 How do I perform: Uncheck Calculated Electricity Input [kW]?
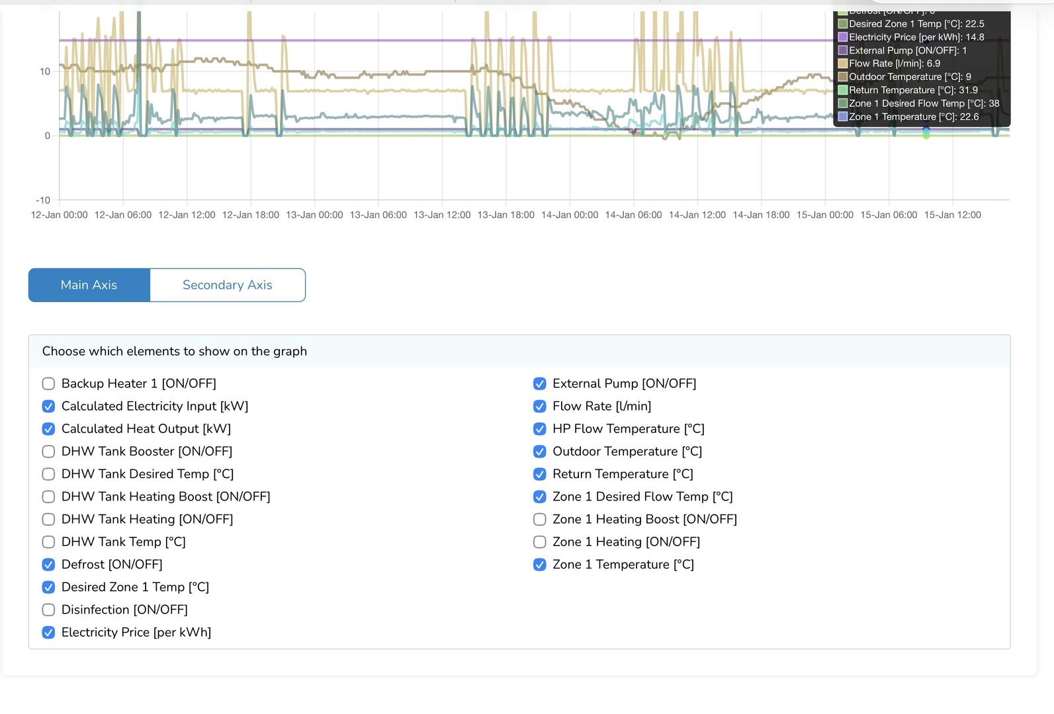click(48, 406)
